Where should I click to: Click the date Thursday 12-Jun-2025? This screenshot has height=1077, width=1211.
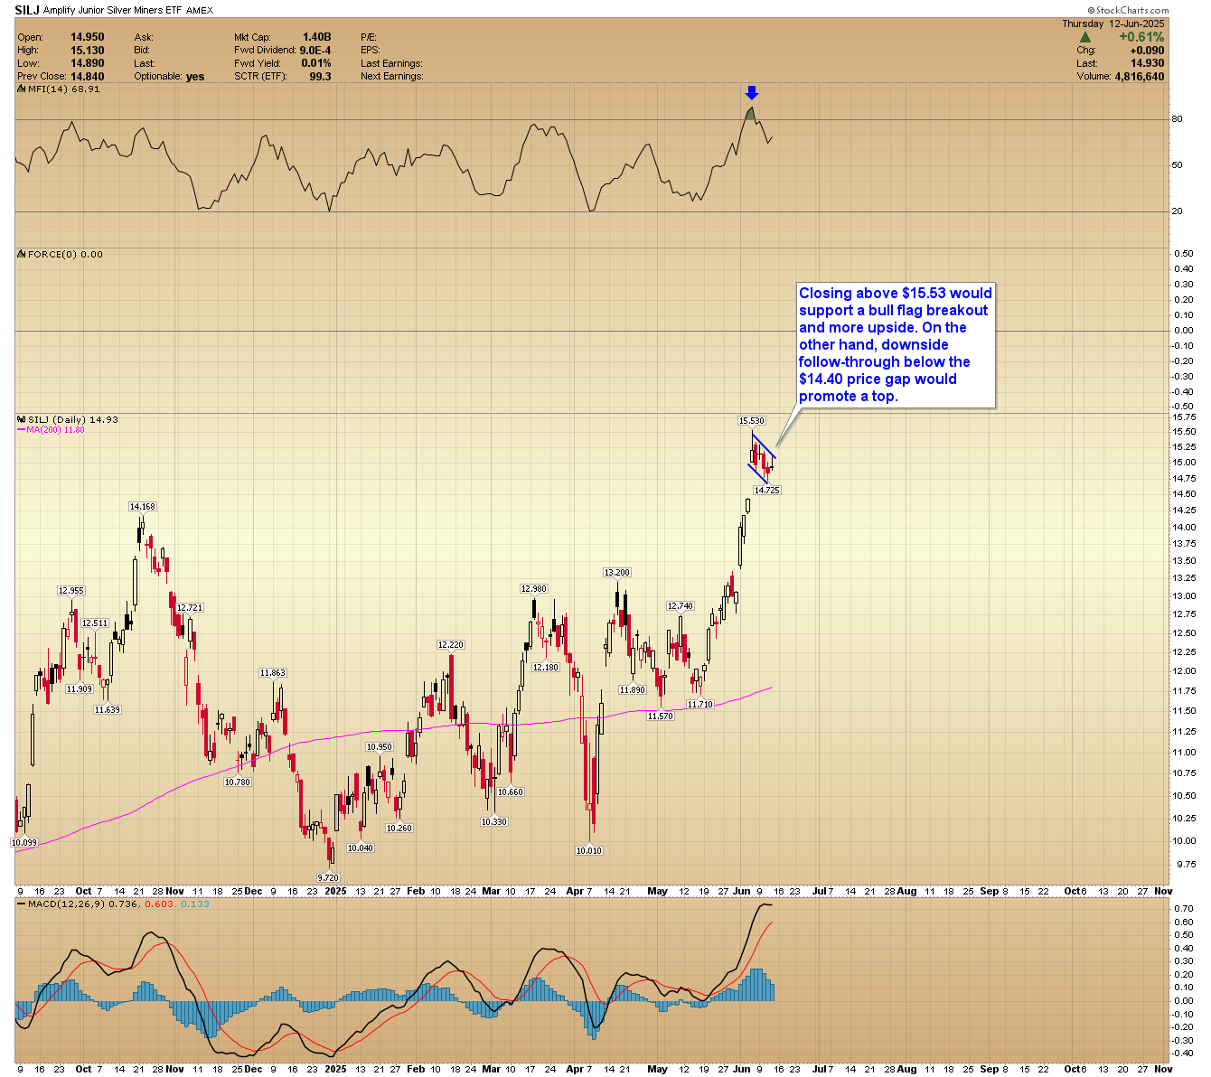point(1115,23)
